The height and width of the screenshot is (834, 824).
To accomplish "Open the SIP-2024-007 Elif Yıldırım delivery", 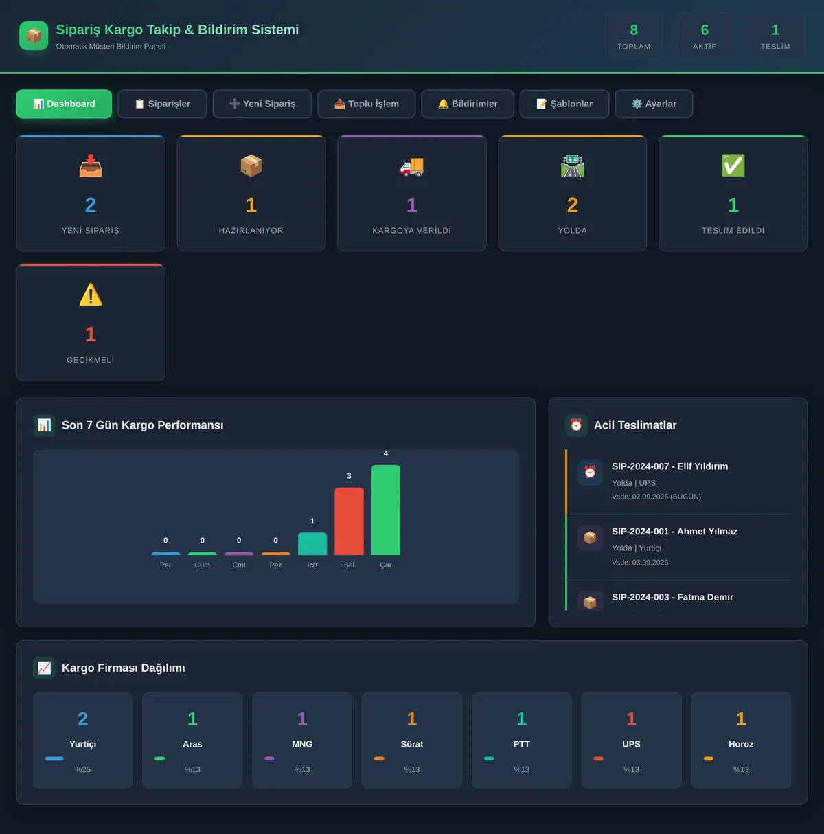I will (678, 482).
